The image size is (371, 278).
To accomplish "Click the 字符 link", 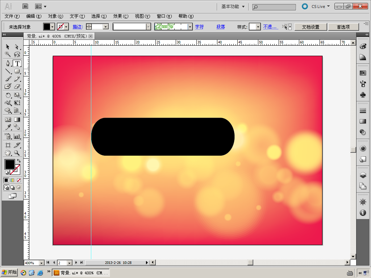I will tap(199, 27).
